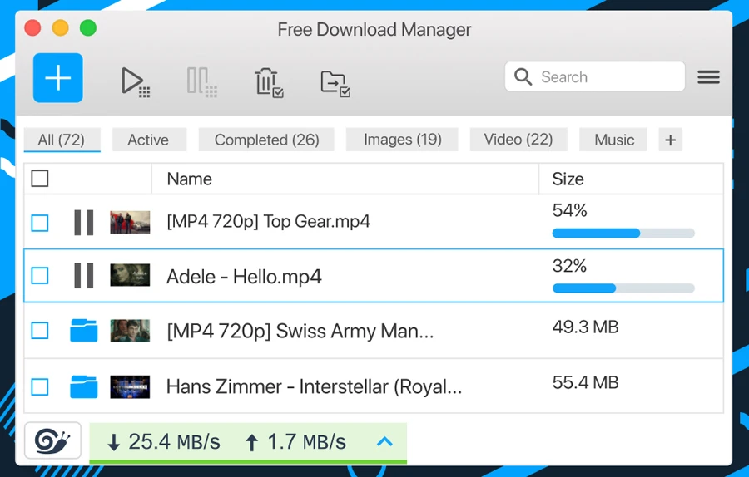
Task: Click the 32% progress label
Action: (569, 266)
